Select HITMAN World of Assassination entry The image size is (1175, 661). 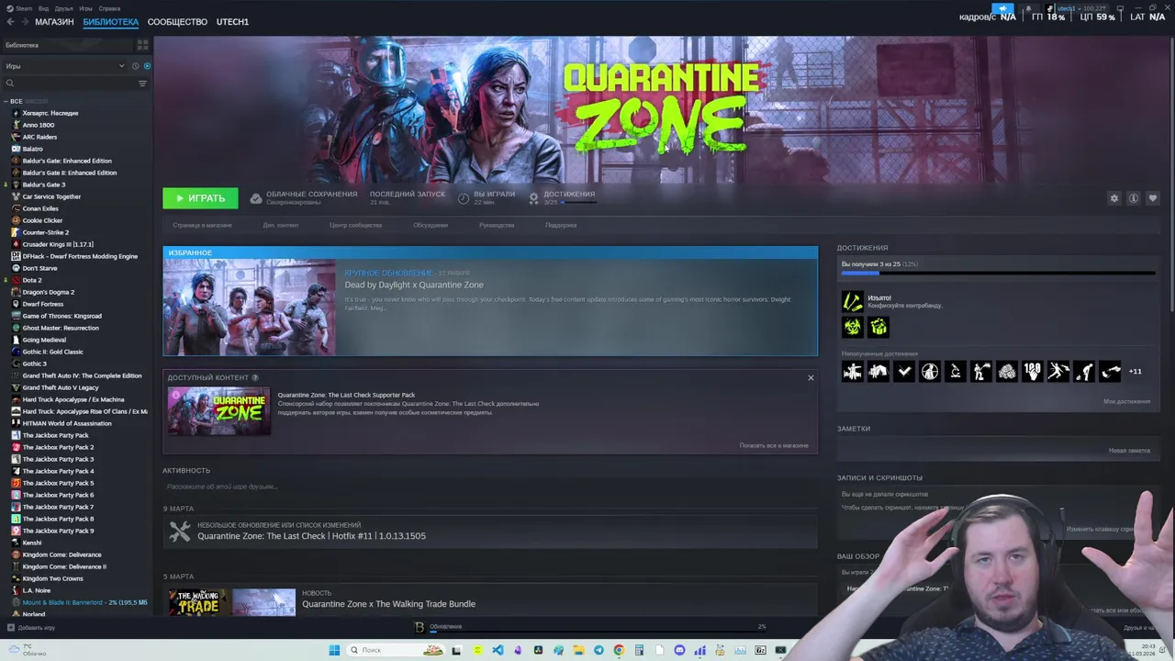pyautogui.click(x=67, y=423)
